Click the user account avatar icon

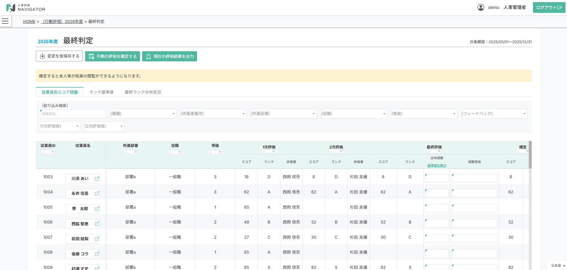pos(481,7)
